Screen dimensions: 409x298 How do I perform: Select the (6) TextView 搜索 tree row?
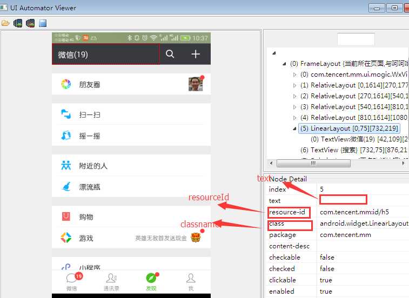[354, 150]
